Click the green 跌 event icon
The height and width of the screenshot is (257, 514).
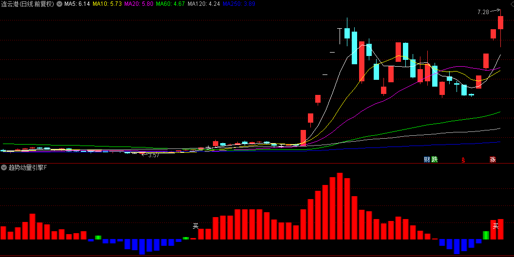[435, 160]
